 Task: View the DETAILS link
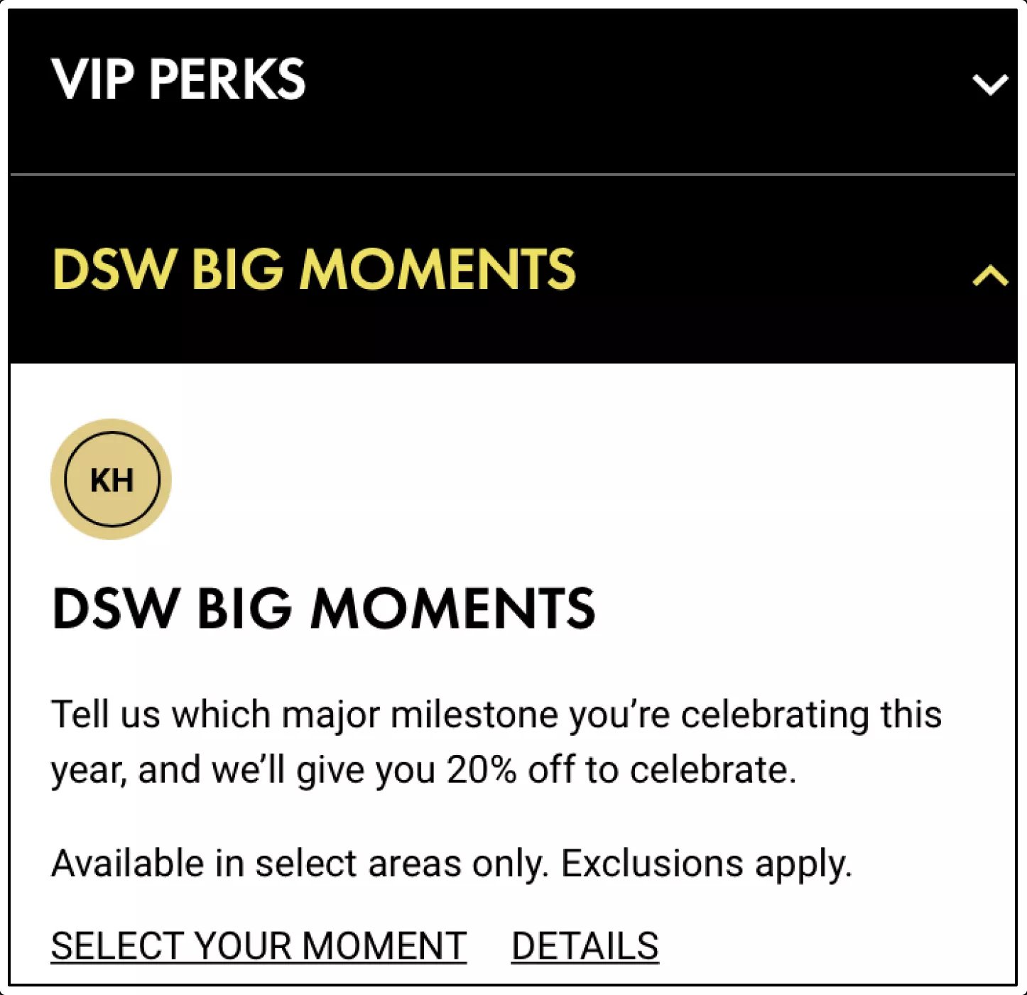[585, 946]
